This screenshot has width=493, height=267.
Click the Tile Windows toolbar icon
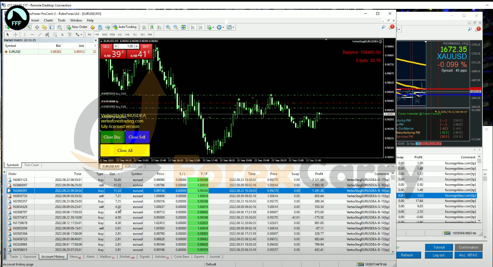click(x=184, y=27)
